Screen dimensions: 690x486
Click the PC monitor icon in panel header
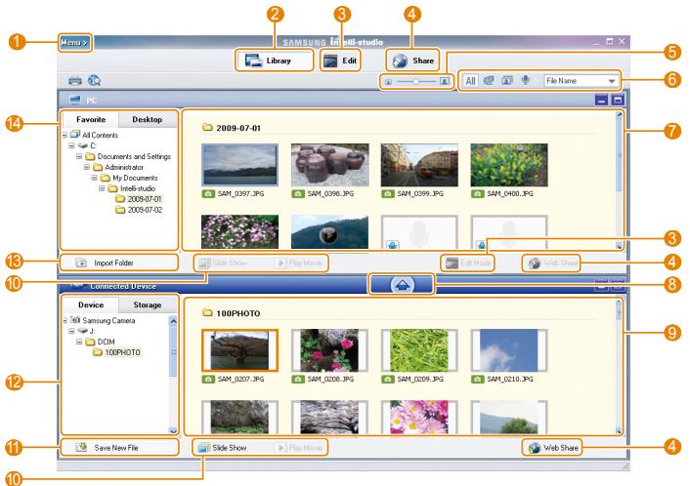coord(75,101)
